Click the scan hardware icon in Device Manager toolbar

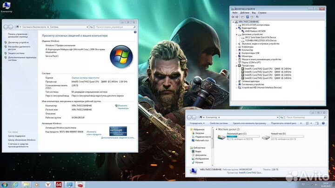257,17
